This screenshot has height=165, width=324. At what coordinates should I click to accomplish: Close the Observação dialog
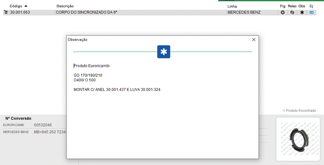pos(253,40)
